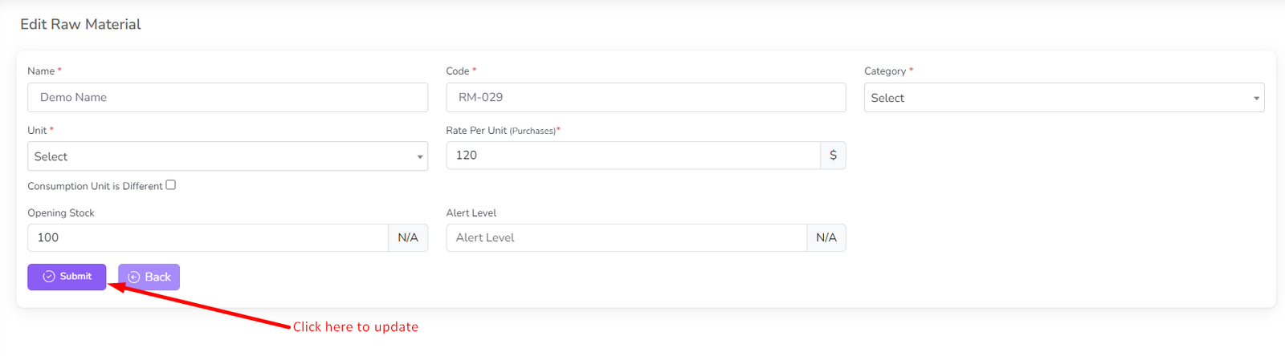Image resolution: width=1285 pixels, height=356 pixels.
Task: Go back using the Back button
Action: tap(149, 277)
